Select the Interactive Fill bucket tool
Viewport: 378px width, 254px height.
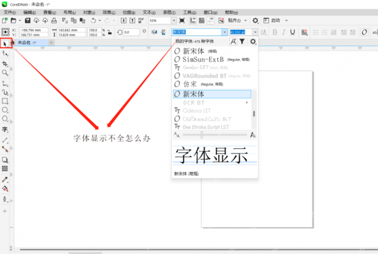coord(5,189)
